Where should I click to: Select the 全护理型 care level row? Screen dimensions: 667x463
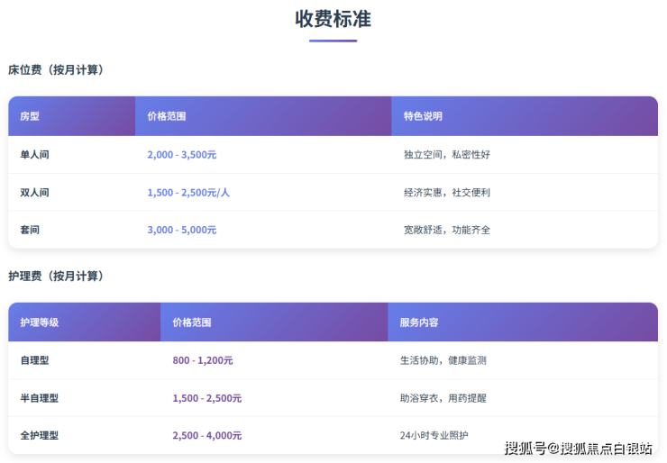[x=39, y=436]
